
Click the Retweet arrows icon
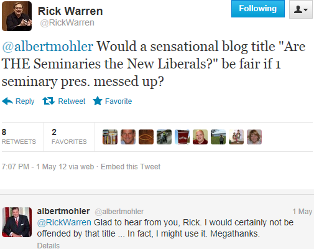tap(48, 101)
